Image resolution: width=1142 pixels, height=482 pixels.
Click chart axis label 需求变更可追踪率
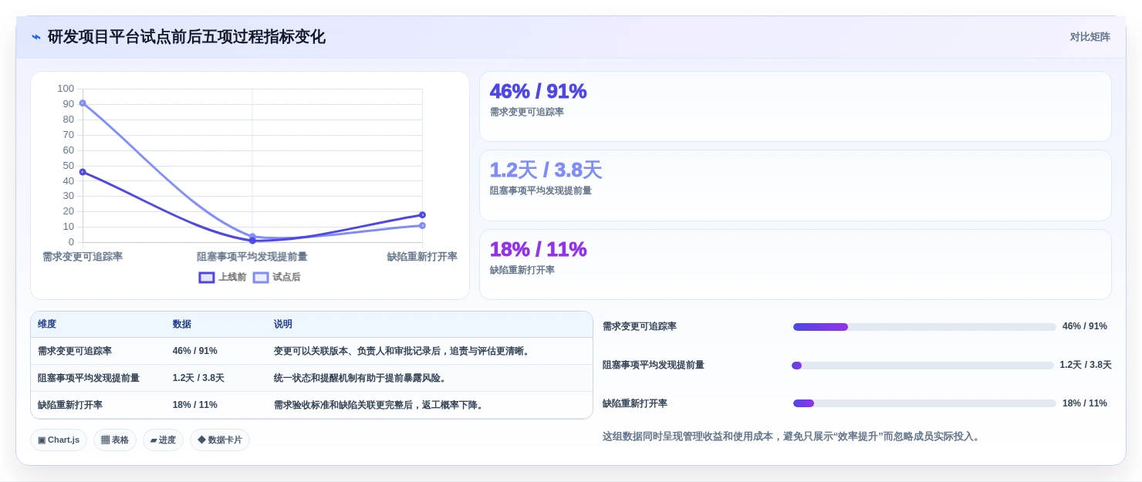coord(83,257)
